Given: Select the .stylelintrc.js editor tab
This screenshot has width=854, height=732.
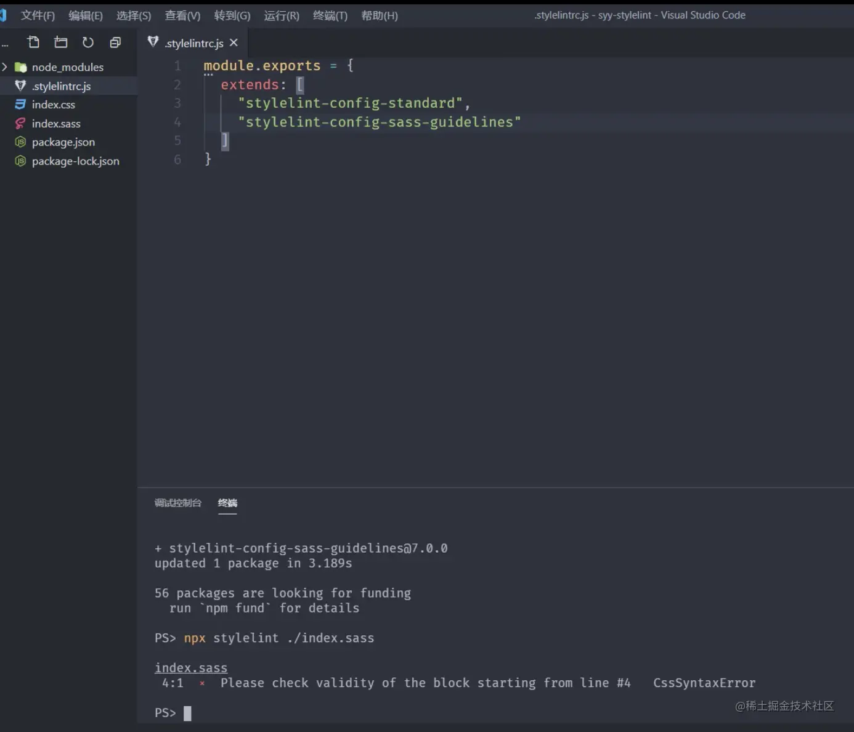Looking at the screenshot, I should (x=194, y=43).
